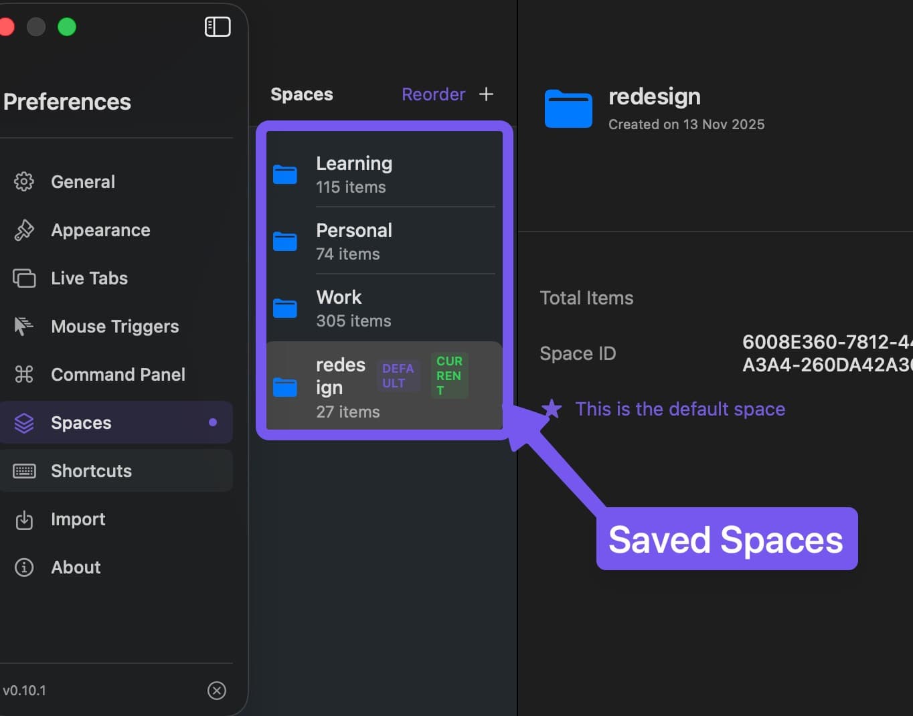Click the DEFAULT badge on redesign

tap(398, 376)
